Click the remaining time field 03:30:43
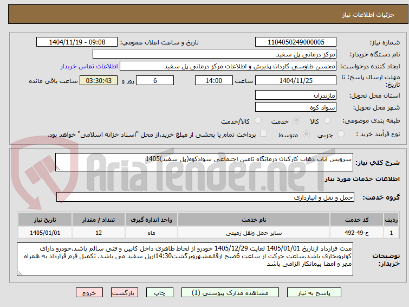 pos(99,80)
